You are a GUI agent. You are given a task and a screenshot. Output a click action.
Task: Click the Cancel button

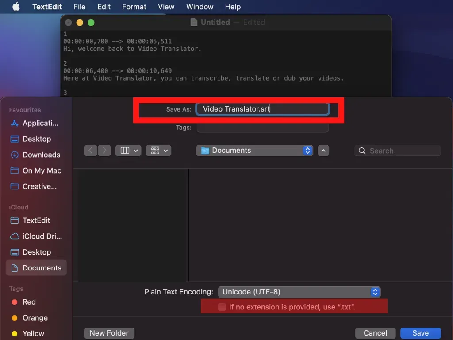coord(375,333)
